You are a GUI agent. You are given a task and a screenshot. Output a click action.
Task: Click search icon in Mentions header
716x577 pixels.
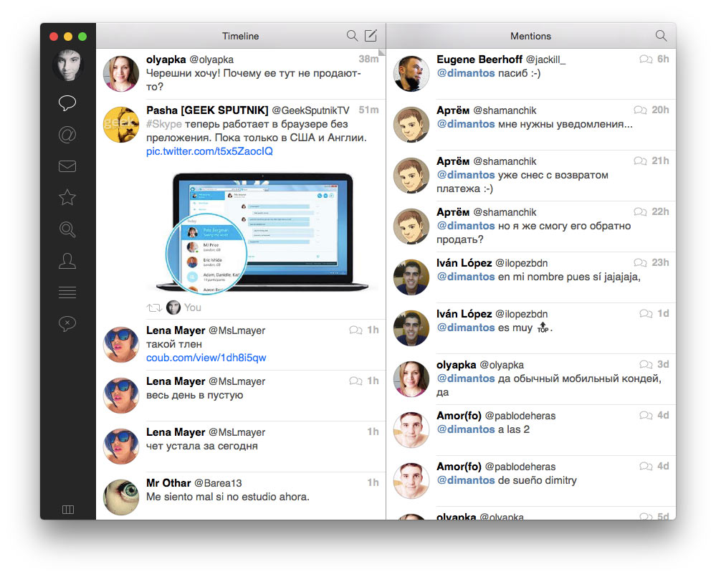[x=661, y=36]
